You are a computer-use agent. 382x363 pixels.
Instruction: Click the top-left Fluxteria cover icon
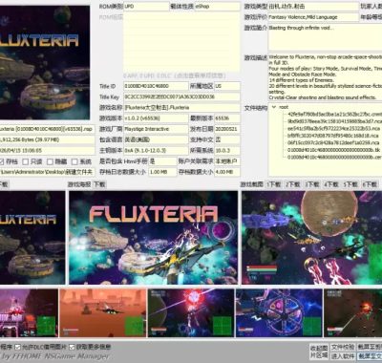[45, 62]
